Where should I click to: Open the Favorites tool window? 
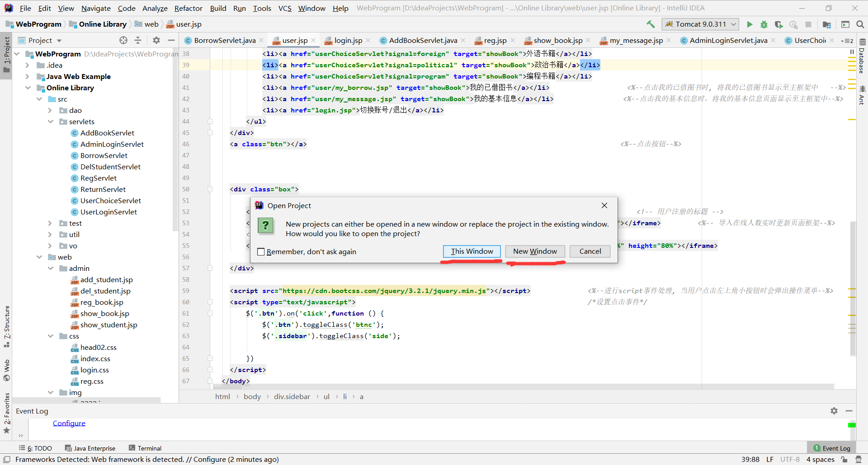[6, 413]
